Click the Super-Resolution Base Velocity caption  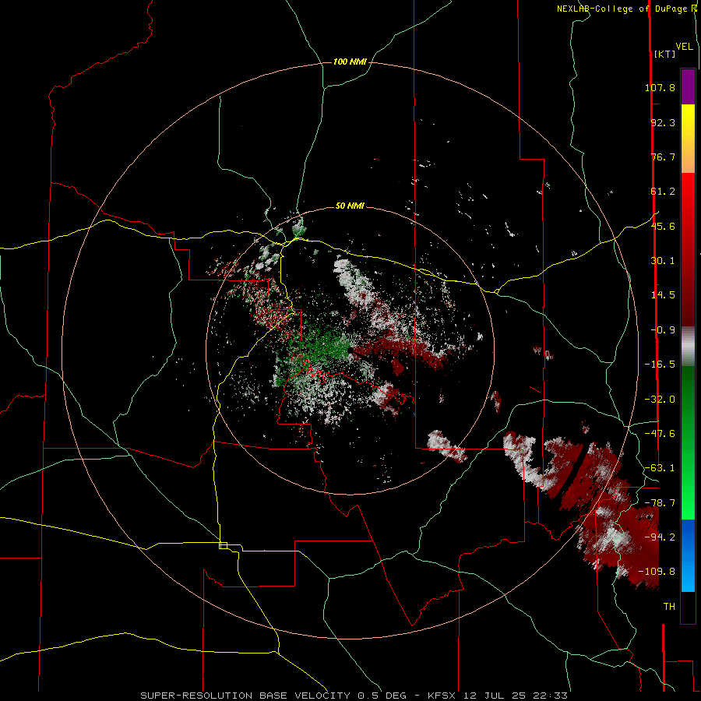[x=354, y=696]
